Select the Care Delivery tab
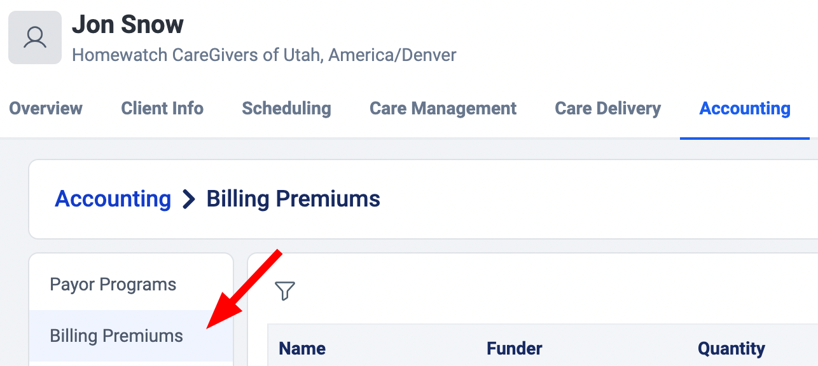818x366 pixels. (x=607, y=109)
